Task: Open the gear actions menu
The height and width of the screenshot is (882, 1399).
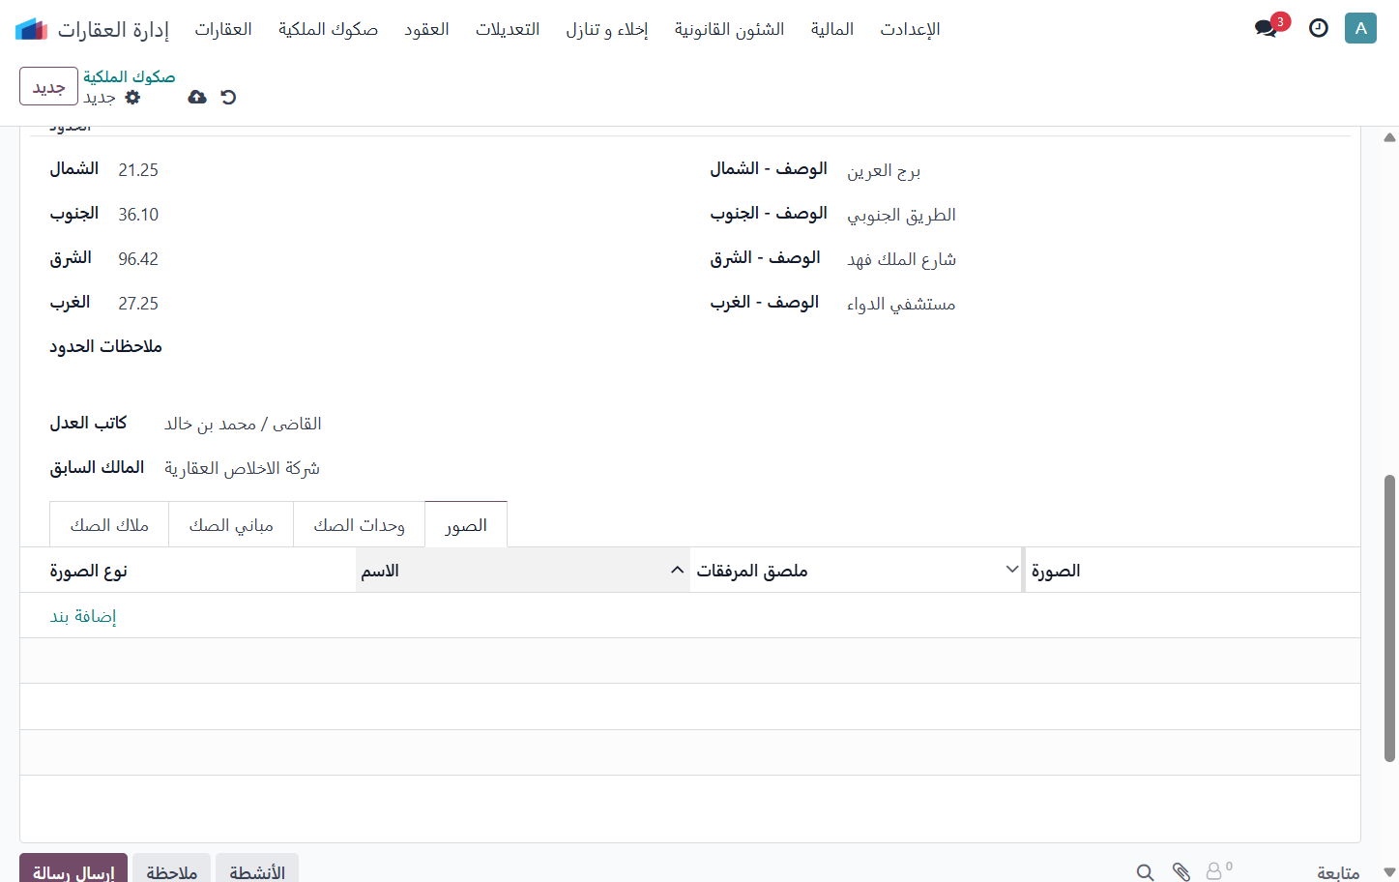Action: pos(132,97)
